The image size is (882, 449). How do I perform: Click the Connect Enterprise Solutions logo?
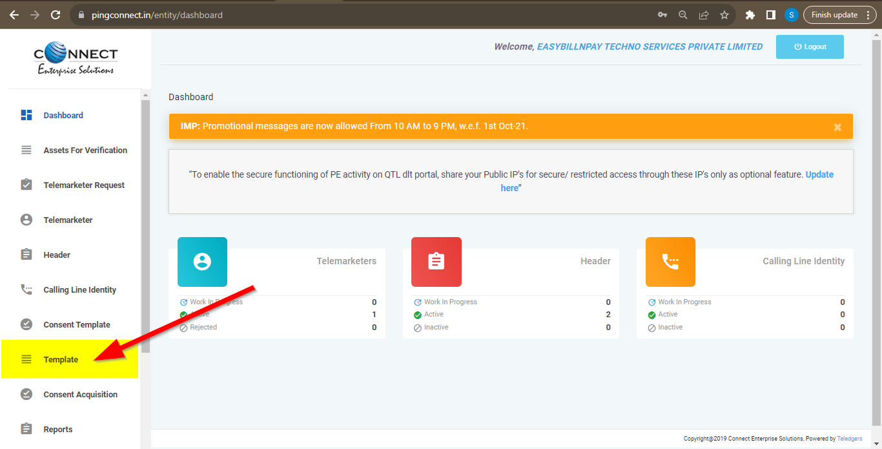pos(76,59)
